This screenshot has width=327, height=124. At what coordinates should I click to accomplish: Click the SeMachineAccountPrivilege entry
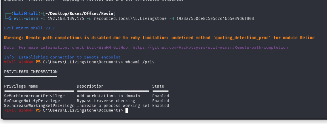[34, 96]
